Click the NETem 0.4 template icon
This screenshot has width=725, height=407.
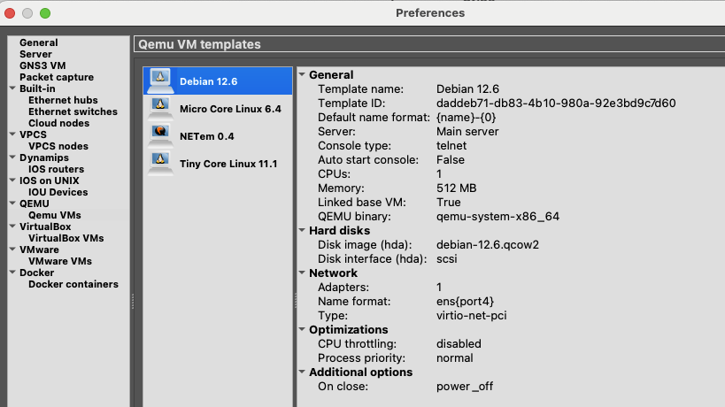click(x=160, y=136)
